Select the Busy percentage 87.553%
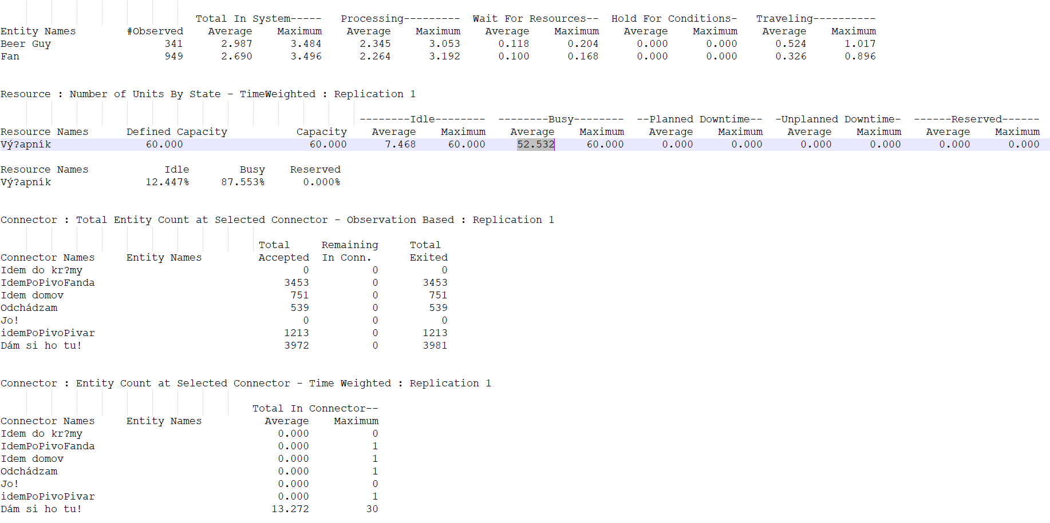The height and width of the screenshot is (523, 1050). (x=243, y=182)
